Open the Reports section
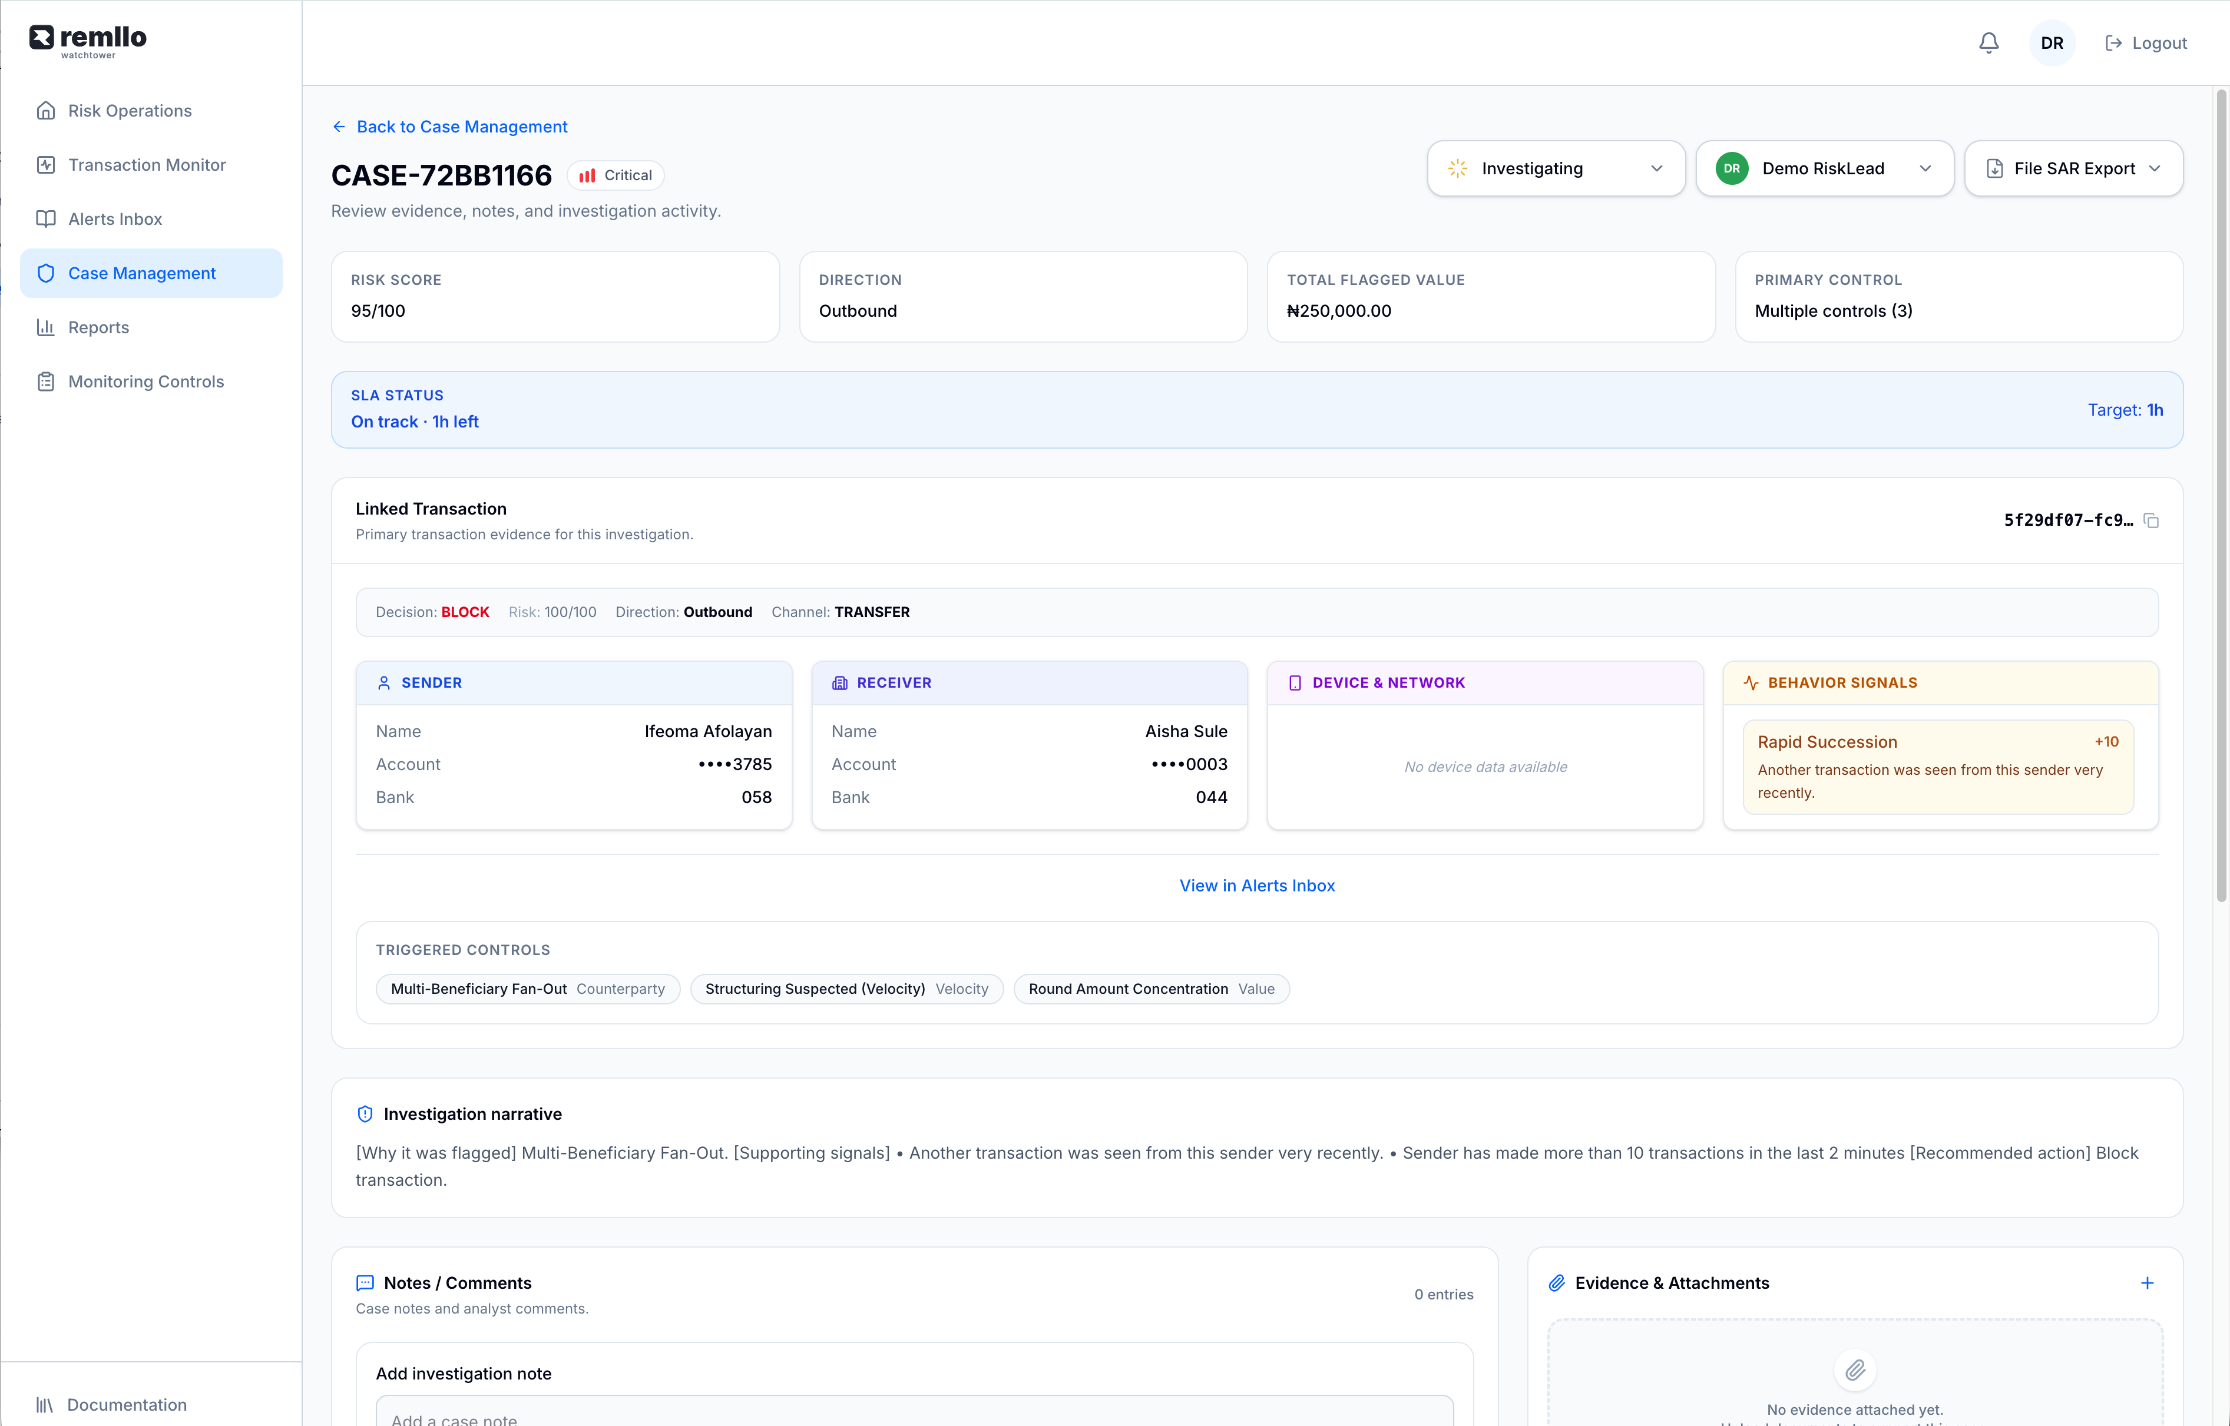2230x1426 pixels. coord(98,327)
